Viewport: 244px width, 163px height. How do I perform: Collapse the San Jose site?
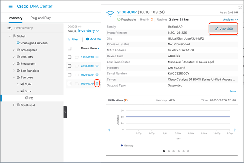click(14, 78)
